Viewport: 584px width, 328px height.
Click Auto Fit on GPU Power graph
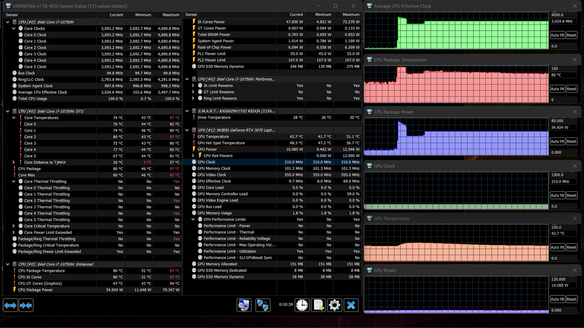(x=557, y=299)
